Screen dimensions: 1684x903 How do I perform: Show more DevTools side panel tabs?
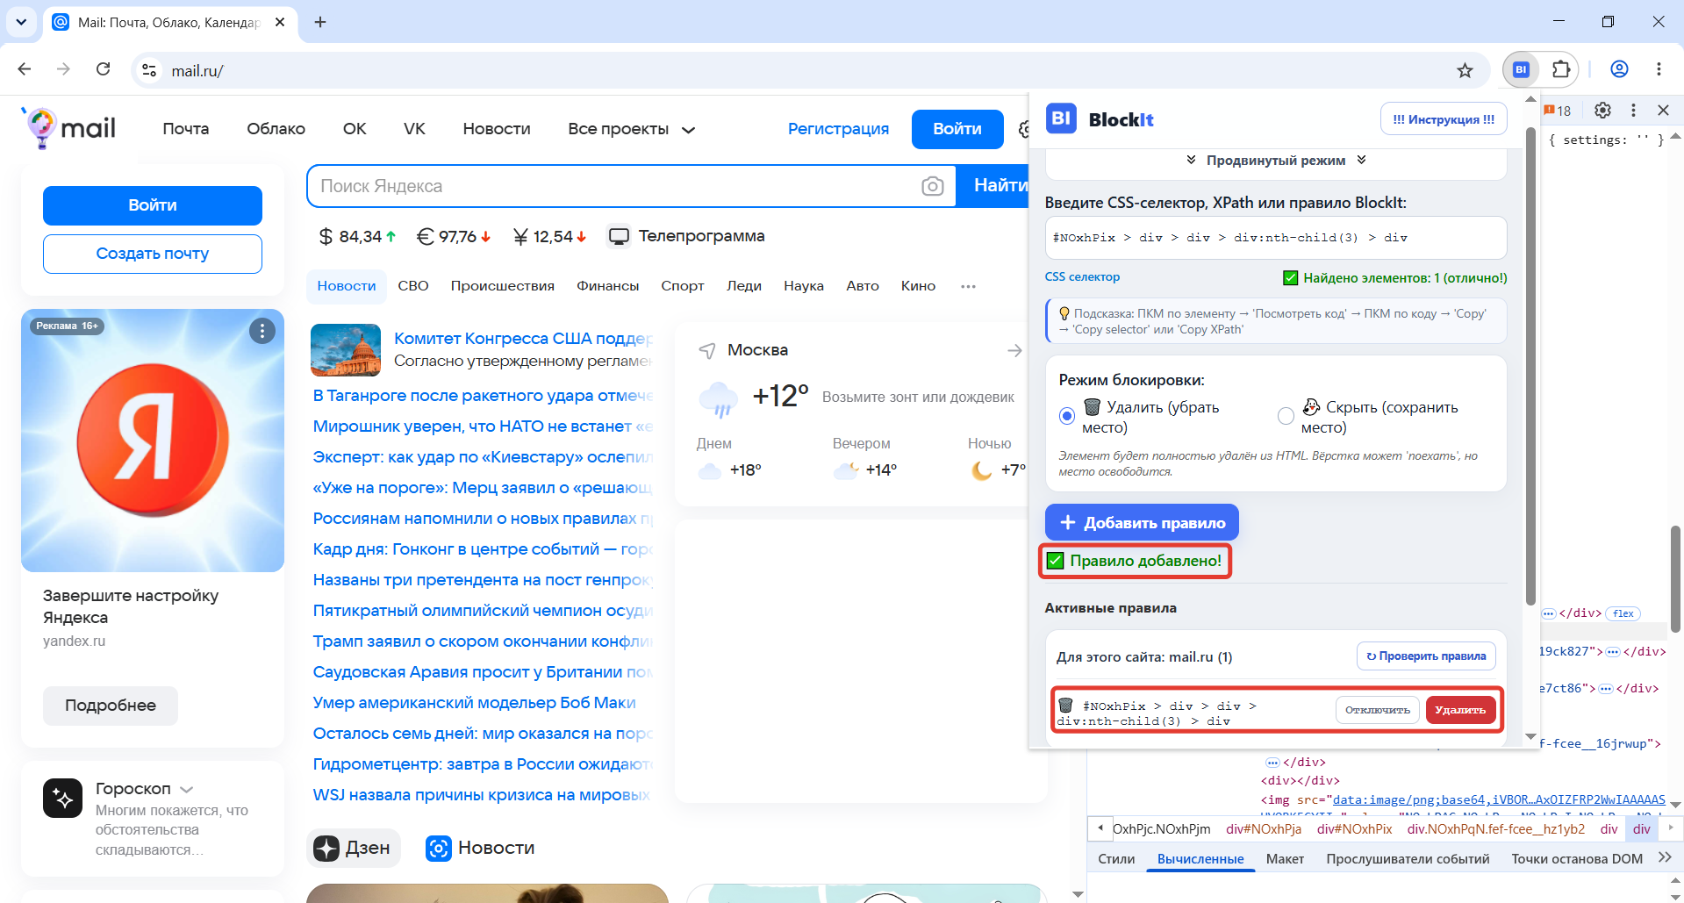coord(1665,858)
